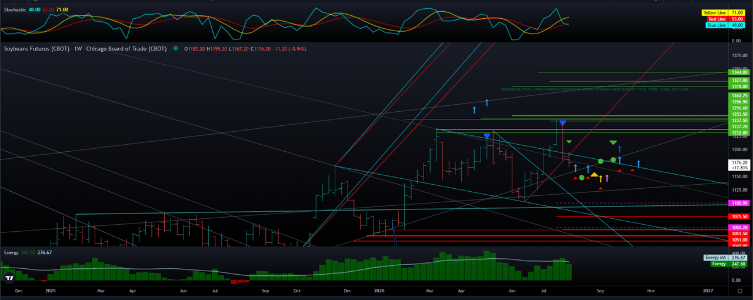Select the large green down-triangle marker
Viewport: 753px width, 300px height.
(x=613, y=142)
